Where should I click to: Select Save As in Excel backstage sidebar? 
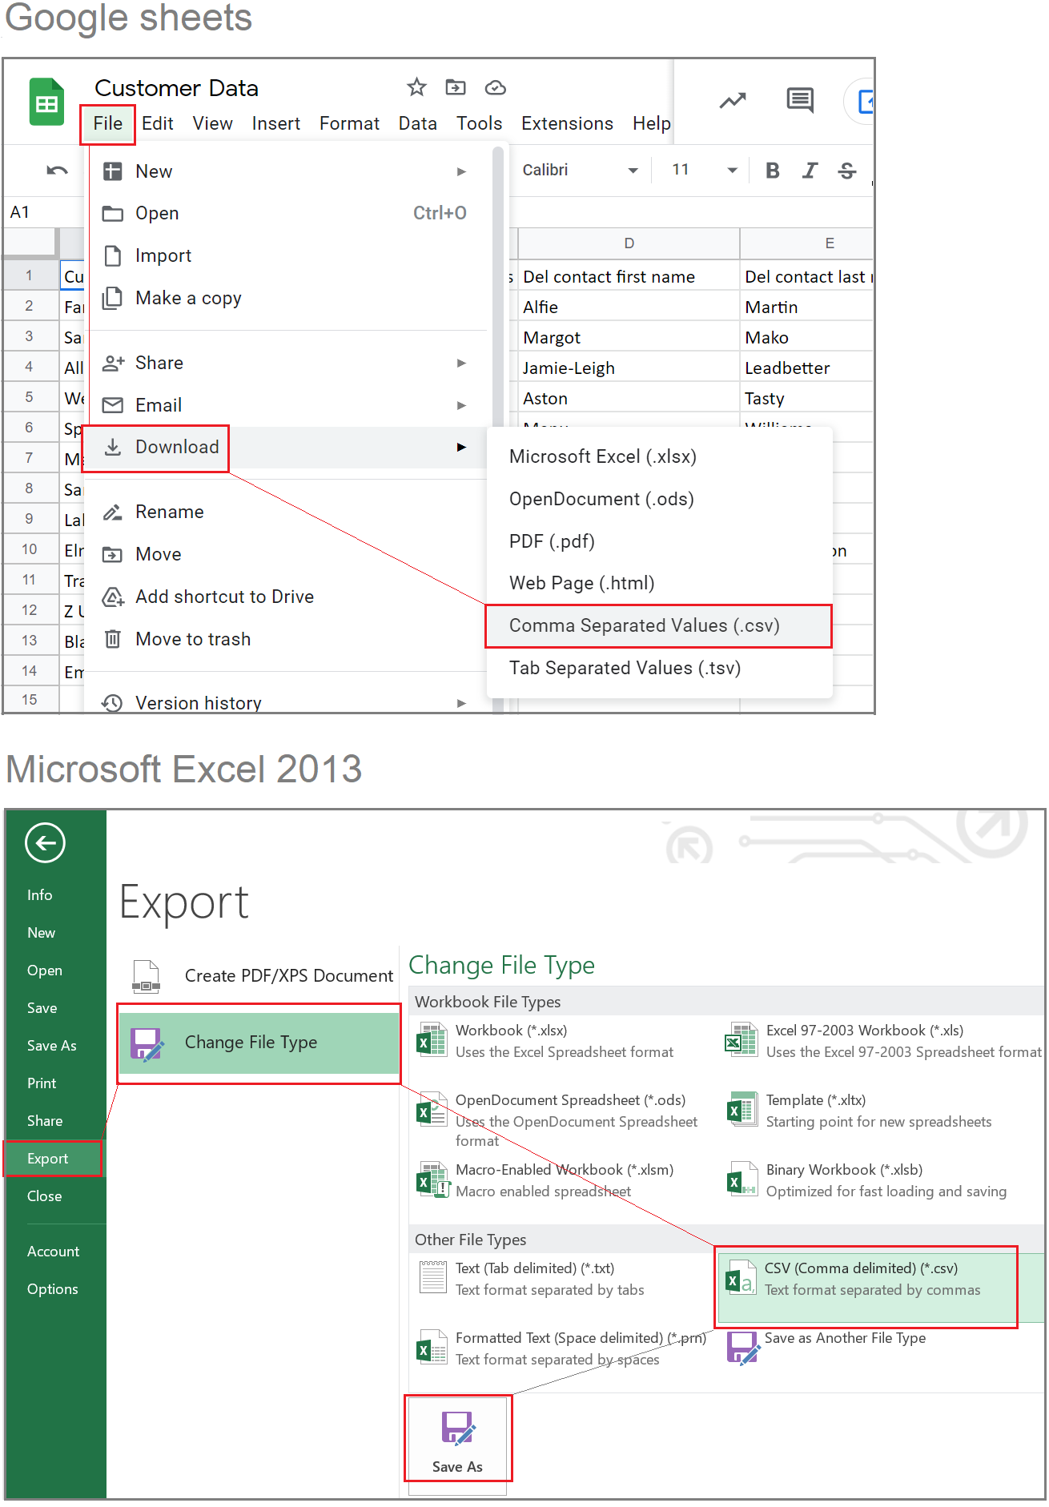tap(53, 1046)
